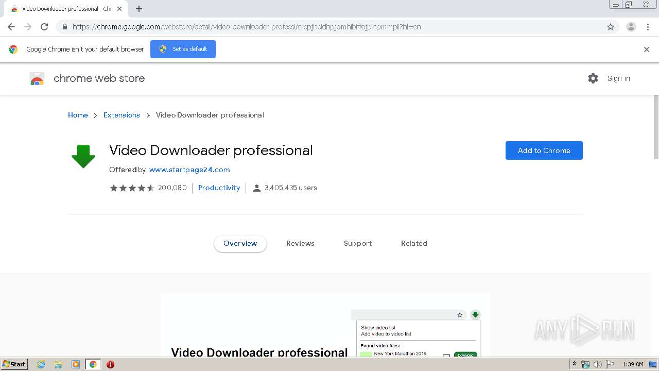Open the Chrome profile avatar
This screenshot has width=659, height=371.
[631, 27]
